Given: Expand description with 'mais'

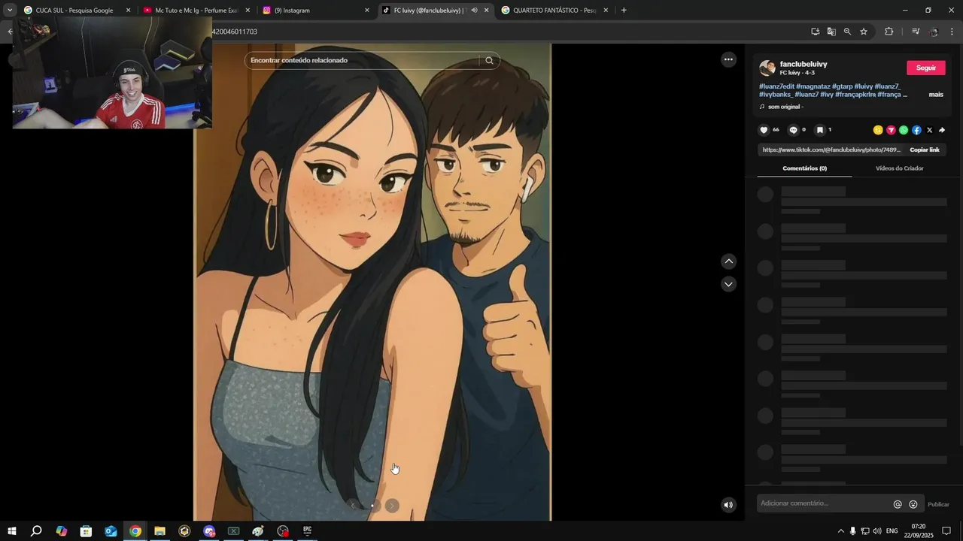Looking at the screenshot, I should [x=936, y=95].
